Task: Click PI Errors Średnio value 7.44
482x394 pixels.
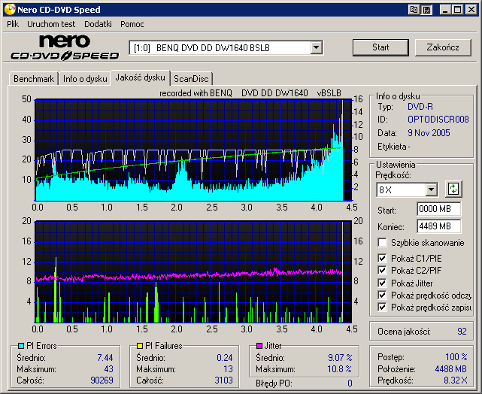Action: click(105, 357)
